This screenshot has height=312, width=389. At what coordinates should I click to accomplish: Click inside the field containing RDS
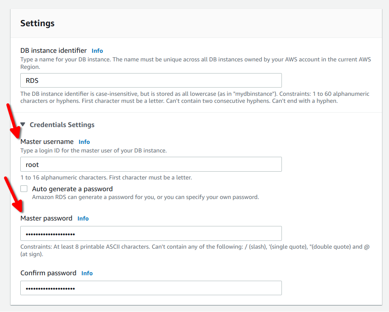pyautogui.click(x=151, y=81)
